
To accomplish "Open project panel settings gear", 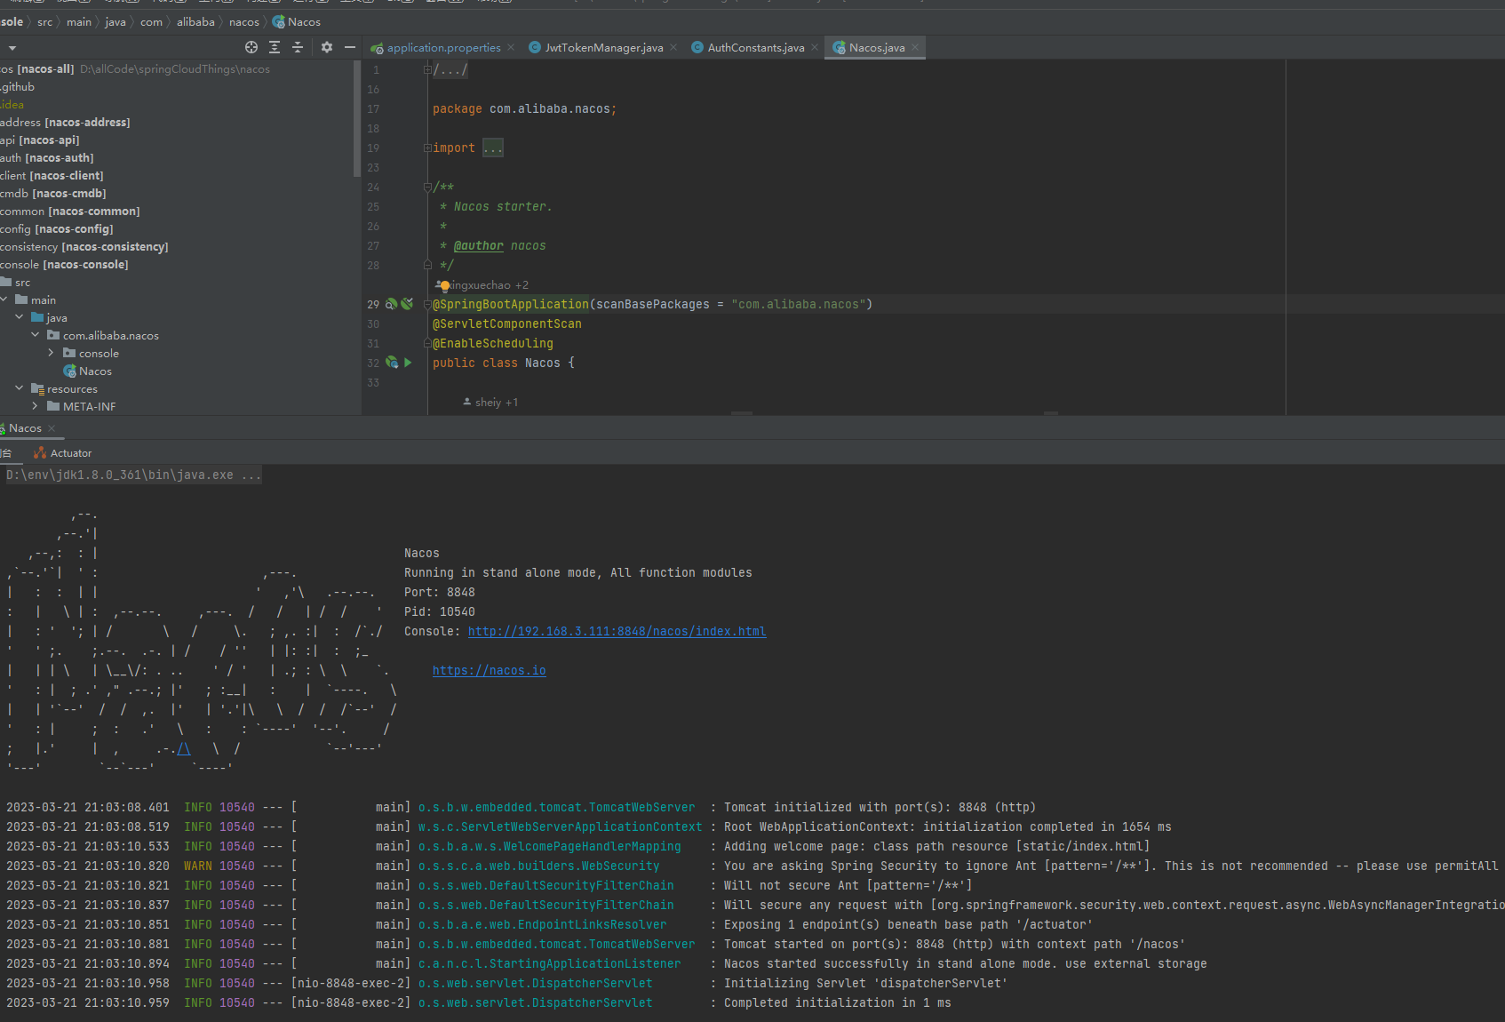I will 327,47.
